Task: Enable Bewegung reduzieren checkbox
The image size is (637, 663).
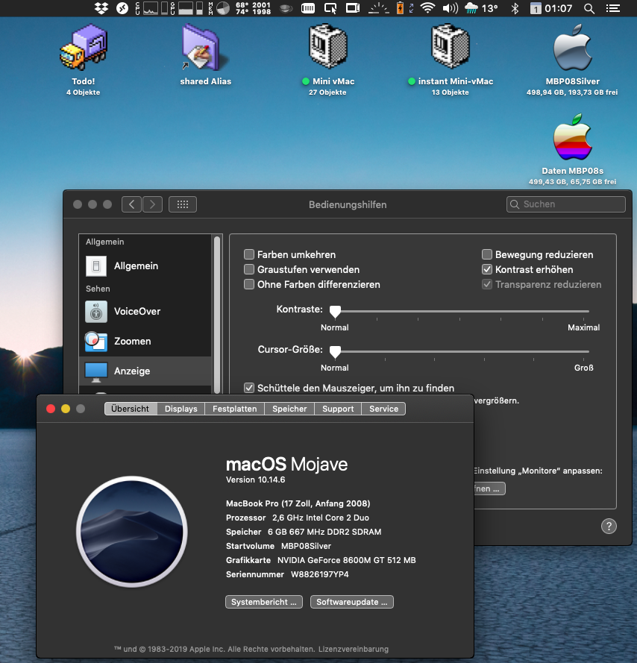Action: coord(487,254)
